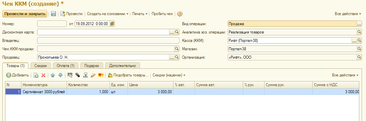Open Чек ККМ продажи magnifier lookup
The image size is (366, 121).
[x=177, y=49]
